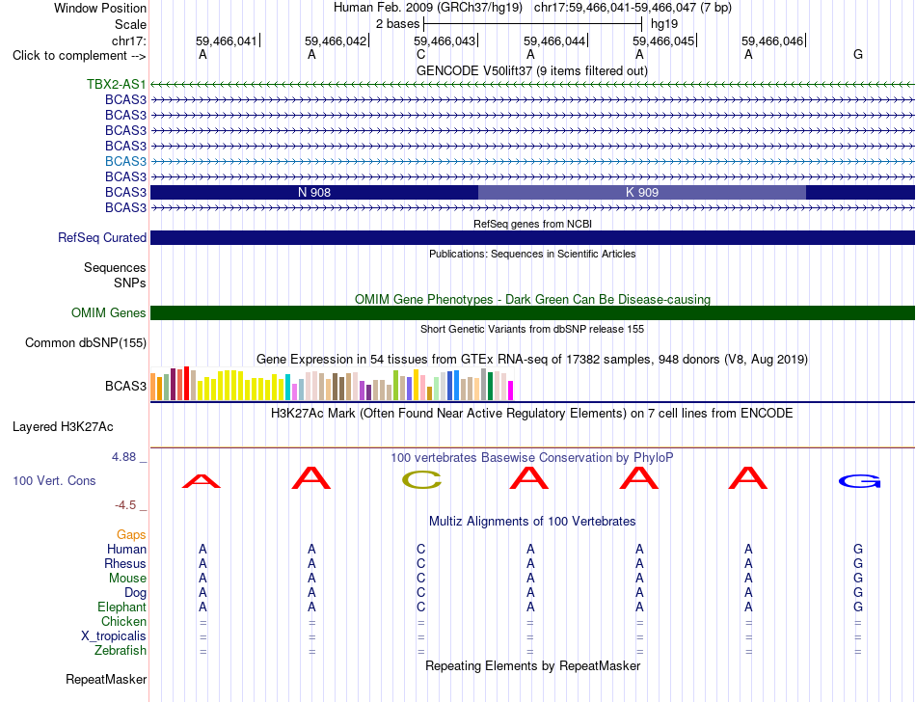Open 'OMIM Gene Phenotypes' track title

click(532, 299)
